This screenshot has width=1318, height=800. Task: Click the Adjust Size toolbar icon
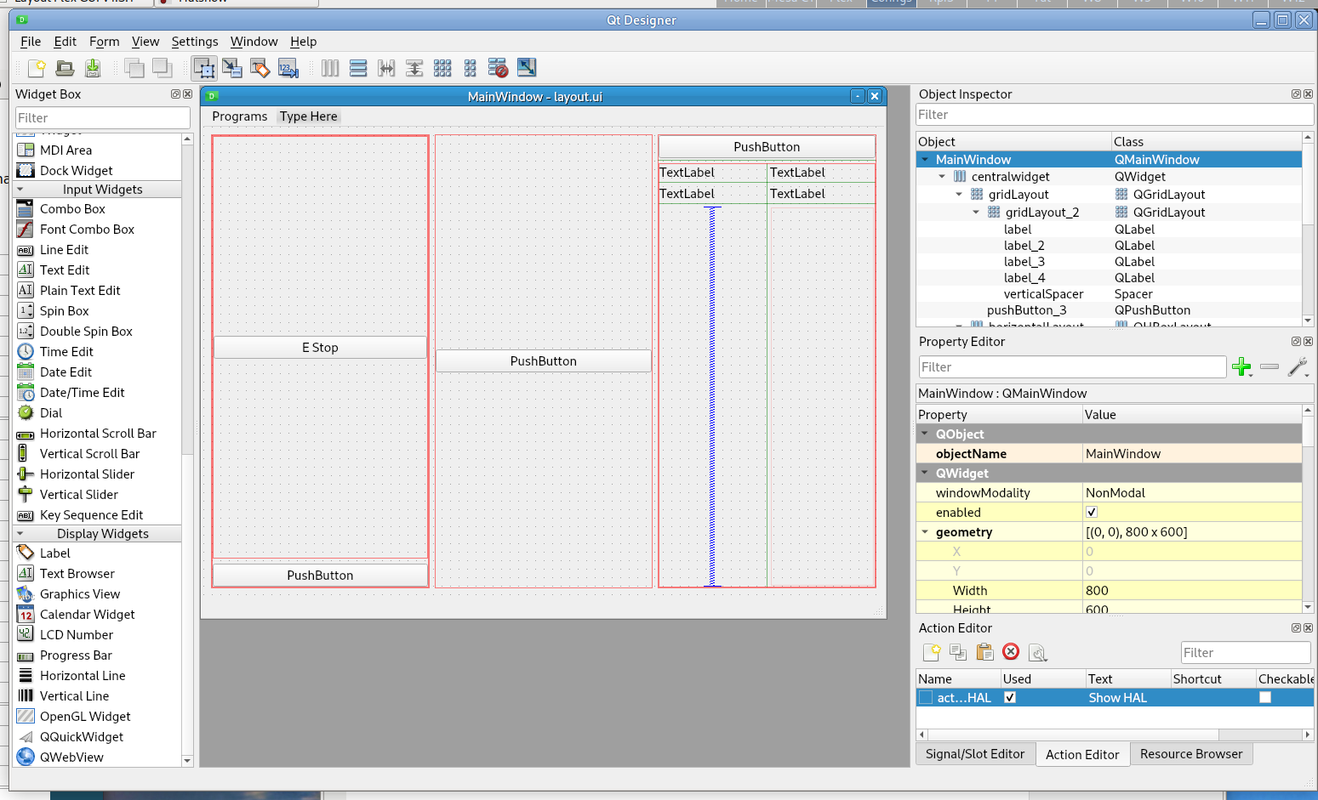(527, 68)
